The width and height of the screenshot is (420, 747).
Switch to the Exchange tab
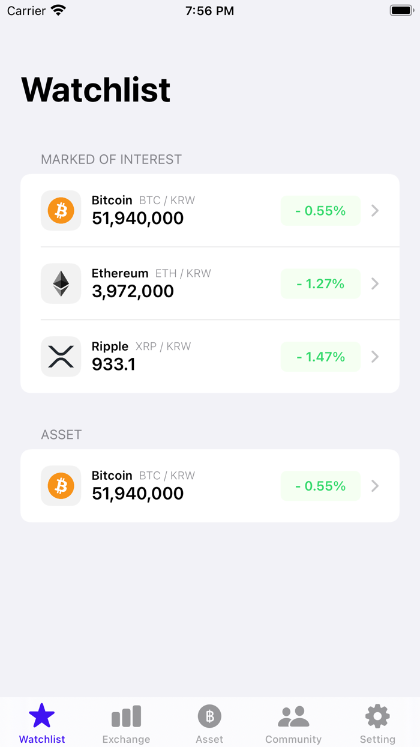[x=125, y=722]
